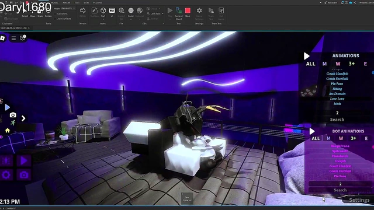Viewport: 374px width, 210px height.
Task: Click the green running figure icon
Action: [x=13, y=123]
